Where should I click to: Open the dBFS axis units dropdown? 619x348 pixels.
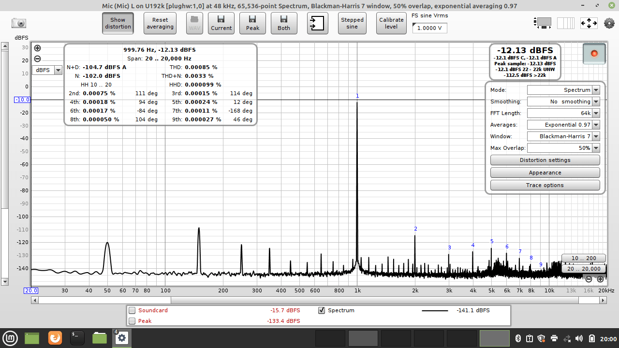(x=47, y=70)
